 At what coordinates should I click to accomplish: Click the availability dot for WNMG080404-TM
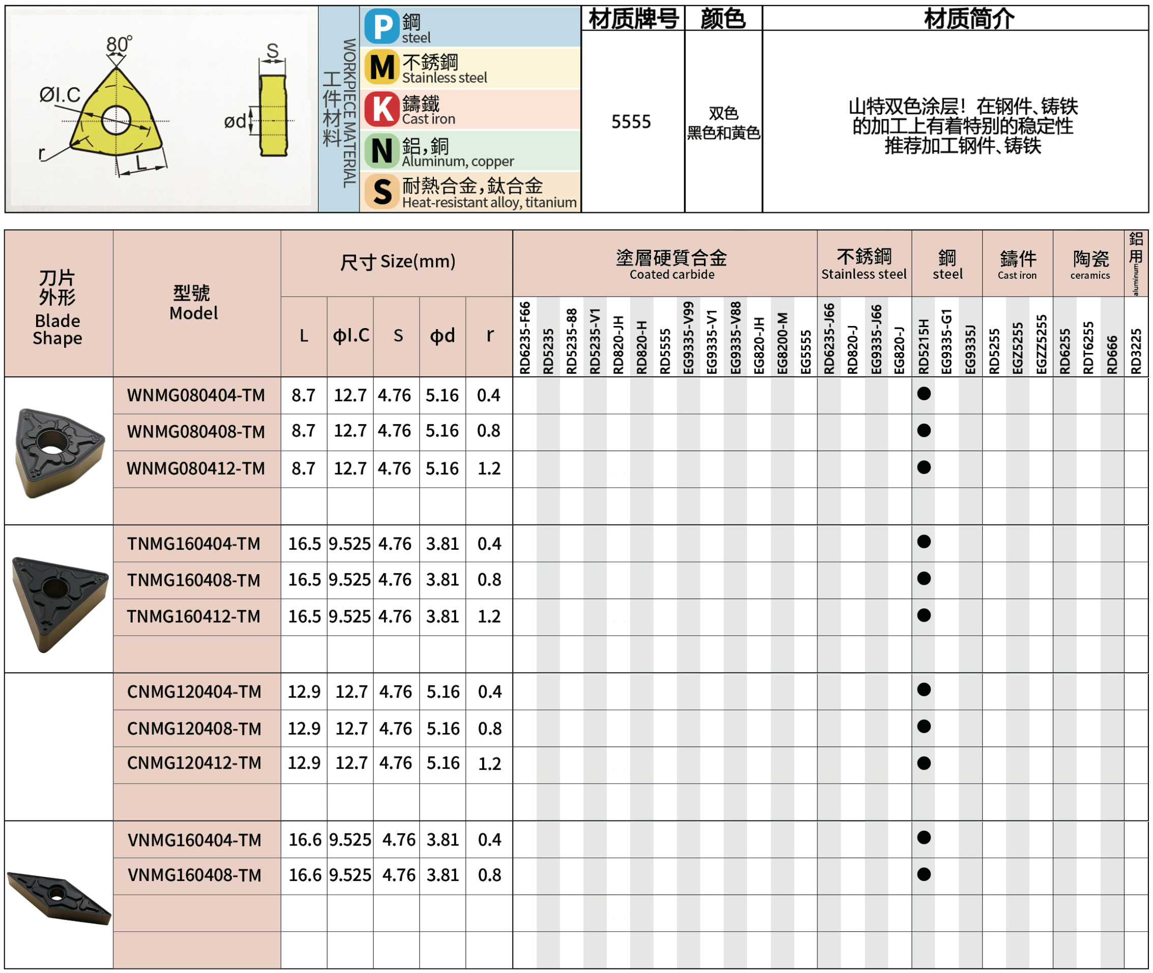click(924, 393)
